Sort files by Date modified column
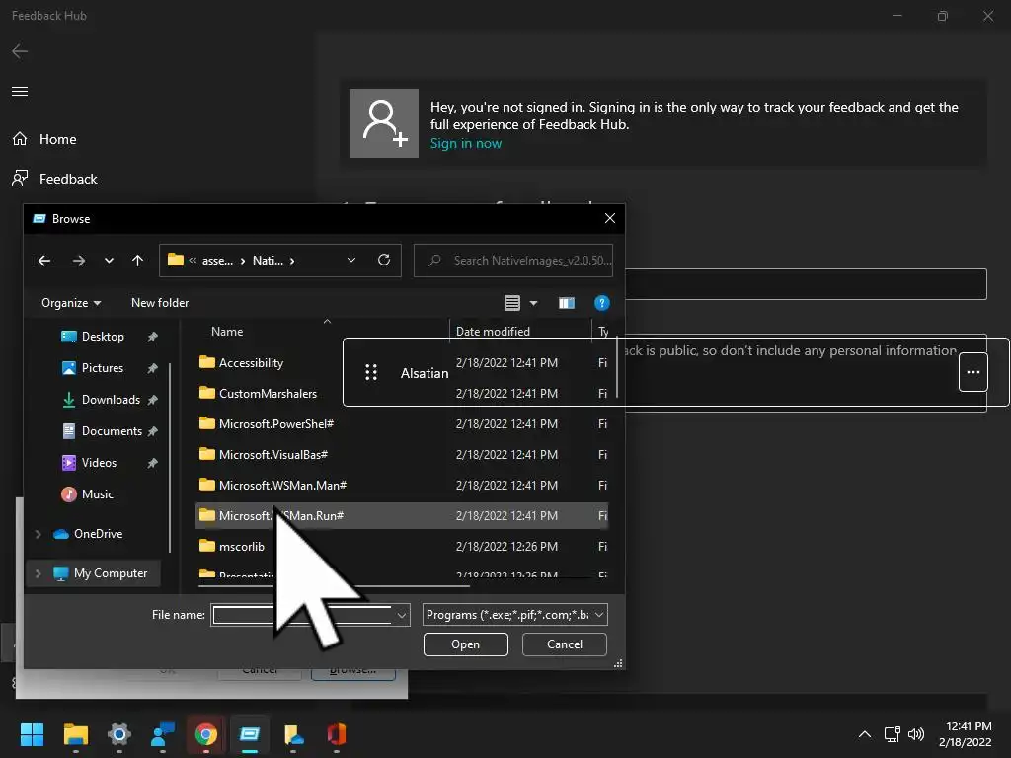Screen dimensions: 1011x758 click(493, 332)
